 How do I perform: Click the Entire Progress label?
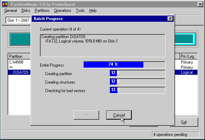(x=52, y=65)
